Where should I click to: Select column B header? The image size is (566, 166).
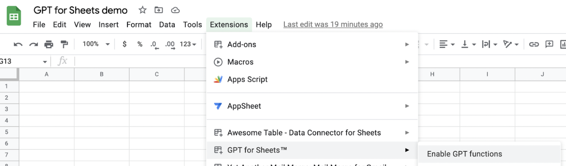click(x=102, y=74)
